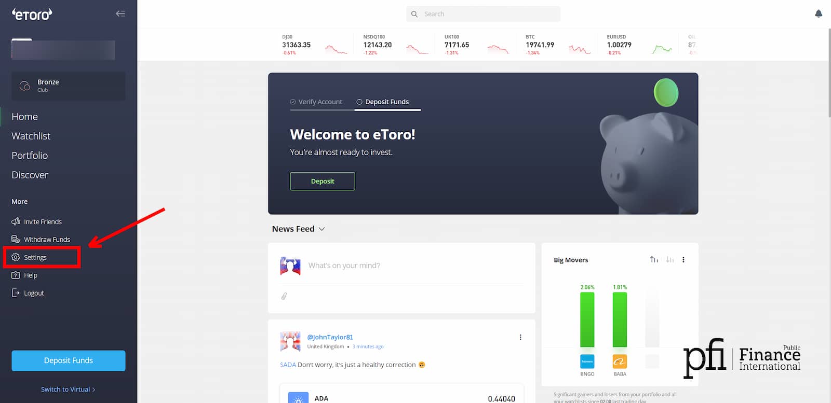Open JohnTaylor81 post options menu
Image resolution: width=831 pixels, height=403 pixels.
(x=520, y=337)
